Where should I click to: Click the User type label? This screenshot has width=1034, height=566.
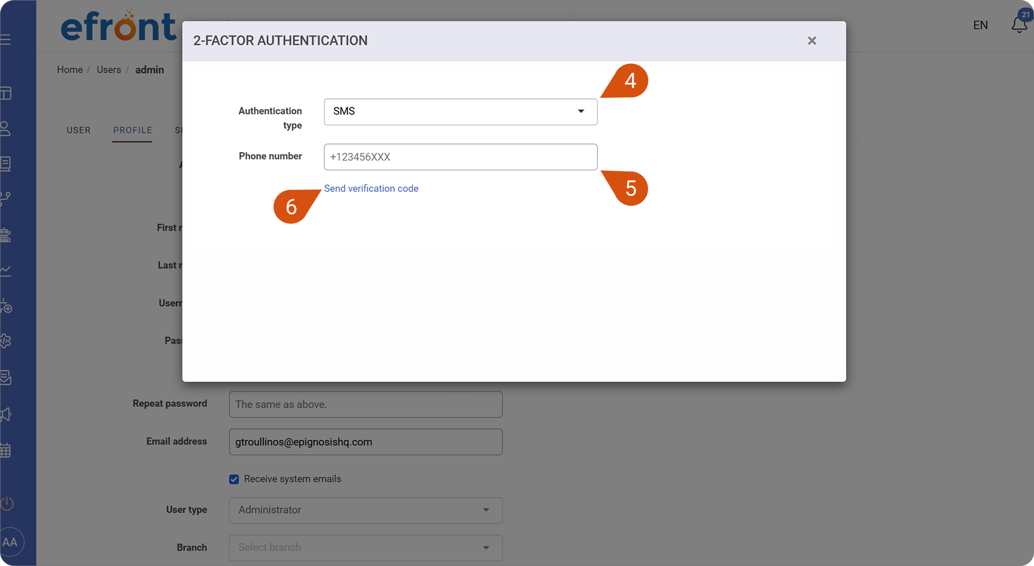[x=186, y=510]
